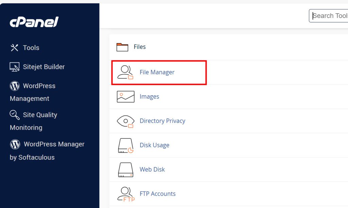The width and height of the screenshot is (348, 208).
Task: Click the Files section folder icon
Action: coord(122,47)
